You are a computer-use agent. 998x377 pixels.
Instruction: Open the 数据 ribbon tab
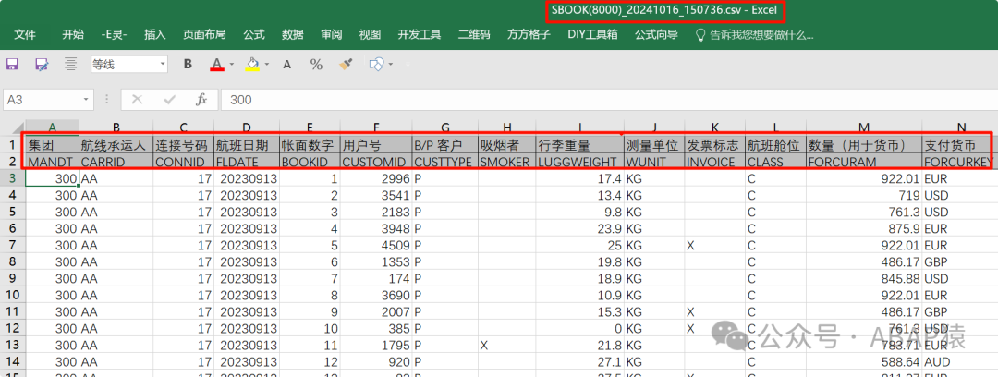click(292, 34)
